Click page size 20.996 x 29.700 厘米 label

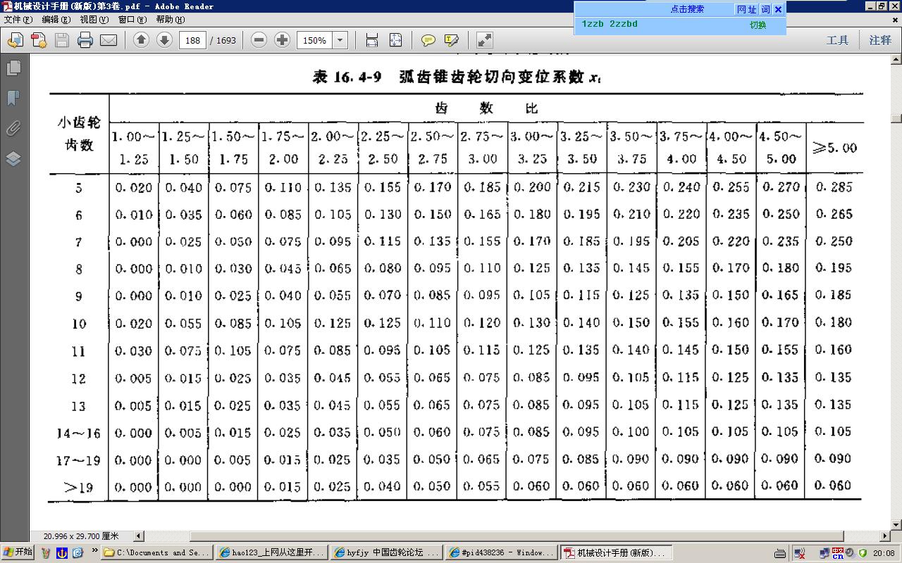(81, 536)
